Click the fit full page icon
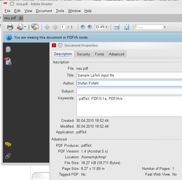The width and height of the screenshot is (182, 180). pos(127,27)
